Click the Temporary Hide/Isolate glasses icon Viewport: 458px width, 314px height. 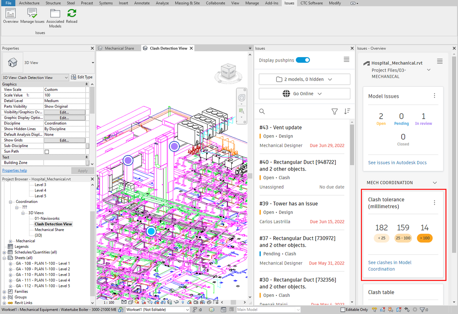point(176,302)
